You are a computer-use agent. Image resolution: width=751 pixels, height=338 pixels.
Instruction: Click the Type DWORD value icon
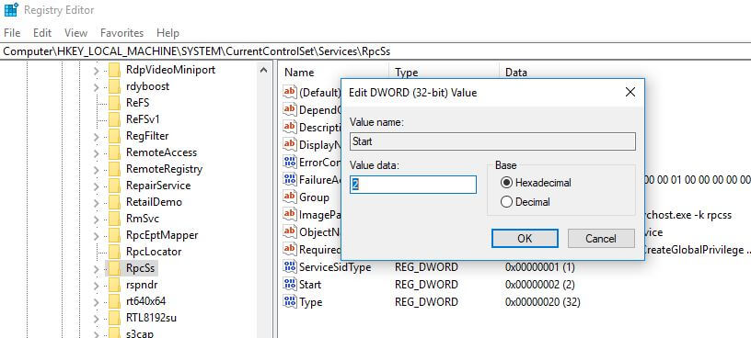point(290,301)
